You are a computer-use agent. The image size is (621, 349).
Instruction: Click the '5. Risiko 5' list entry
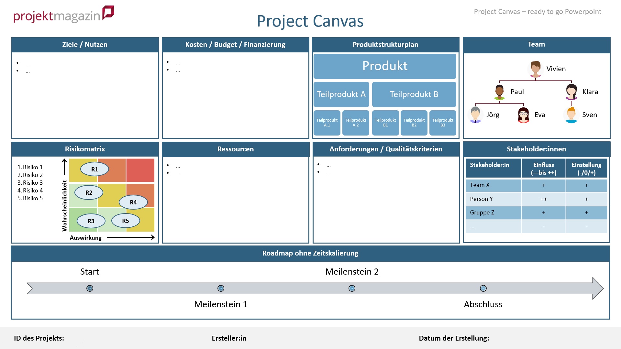point(30,198)
